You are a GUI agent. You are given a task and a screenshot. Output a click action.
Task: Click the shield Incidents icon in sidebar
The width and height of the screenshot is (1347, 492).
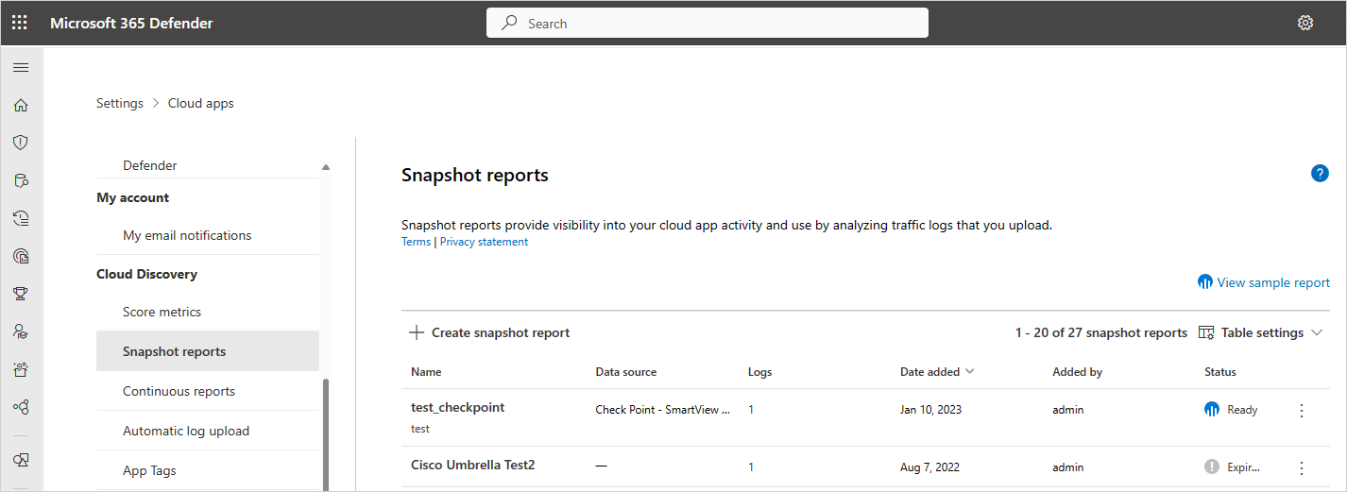pyautogui.click(x=21, y=143)
